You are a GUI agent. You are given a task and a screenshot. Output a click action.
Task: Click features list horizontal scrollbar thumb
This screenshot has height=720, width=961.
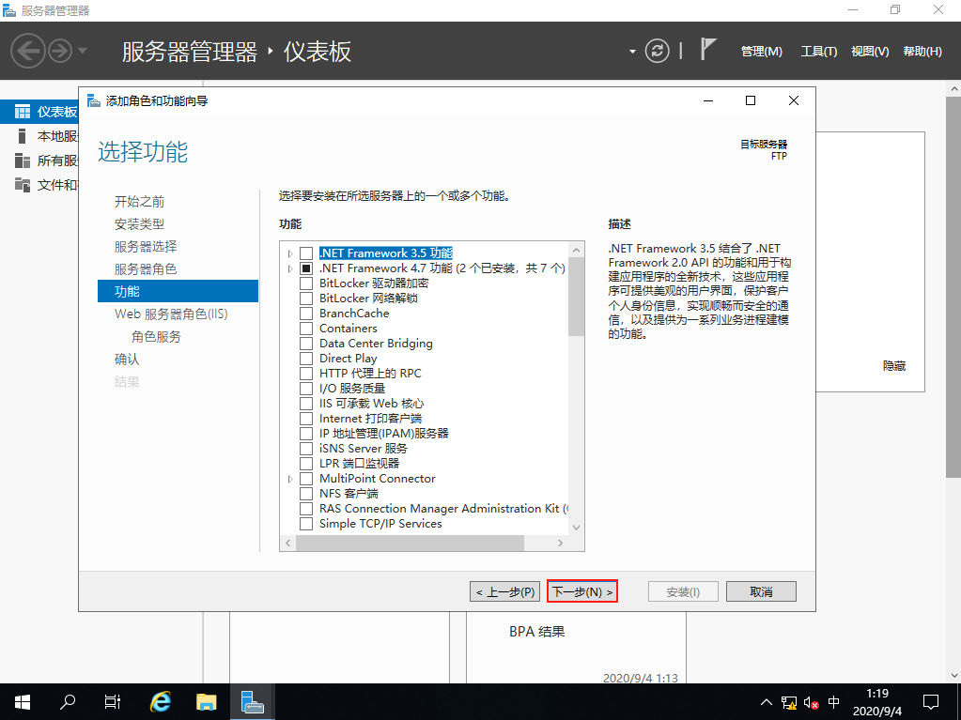410,544
